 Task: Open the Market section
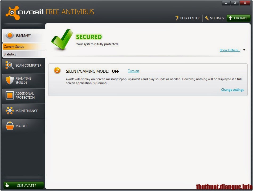click(24, 126)
